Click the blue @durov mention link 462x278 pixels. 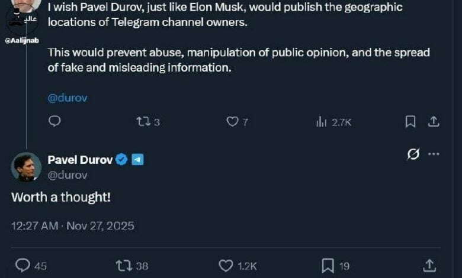pyautogui.click(x=67, y=98)
